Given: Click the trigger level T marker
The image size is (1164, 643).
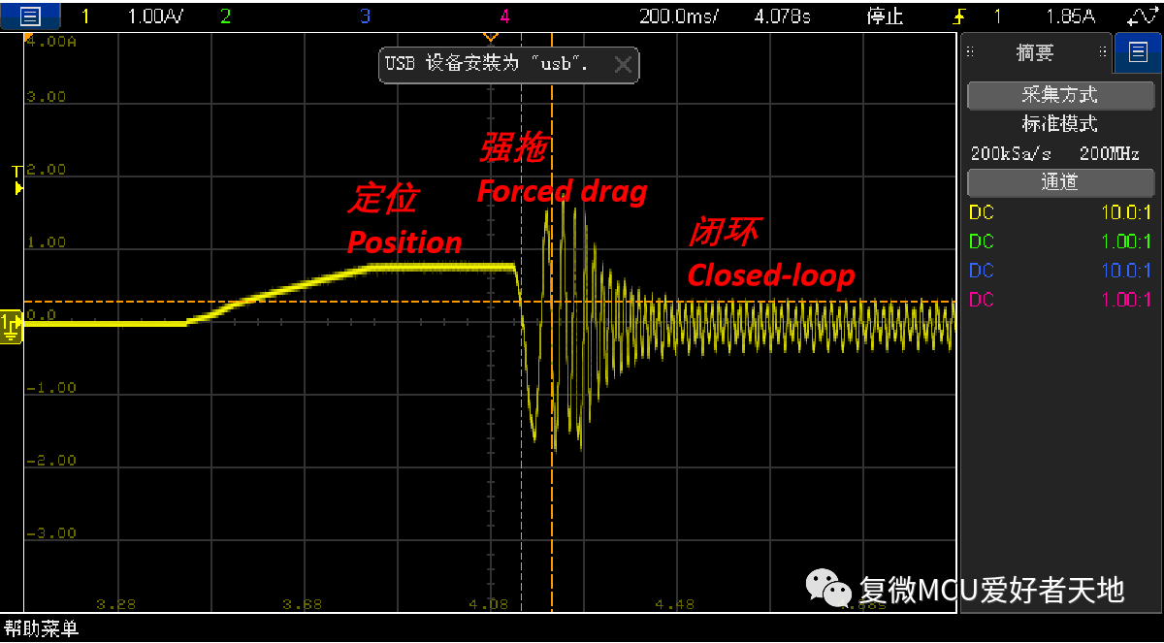Looking at the screenshot, I should coord(16,179).
